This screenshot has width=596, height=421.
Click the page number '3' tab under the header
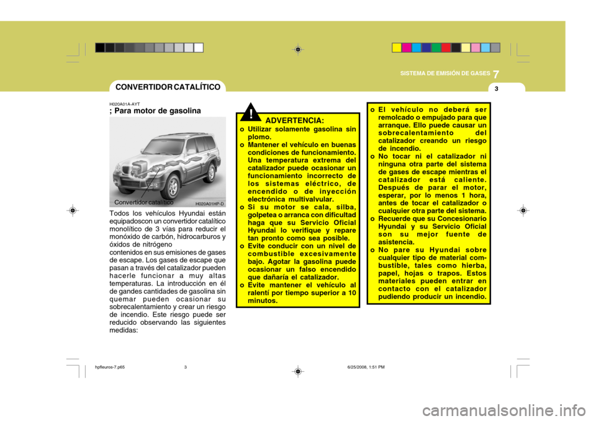[497, 89]
